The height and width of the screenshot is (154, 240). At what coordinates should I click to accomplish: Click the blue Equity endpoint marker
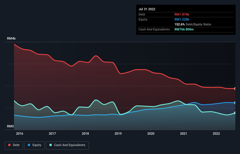[235, 103]
